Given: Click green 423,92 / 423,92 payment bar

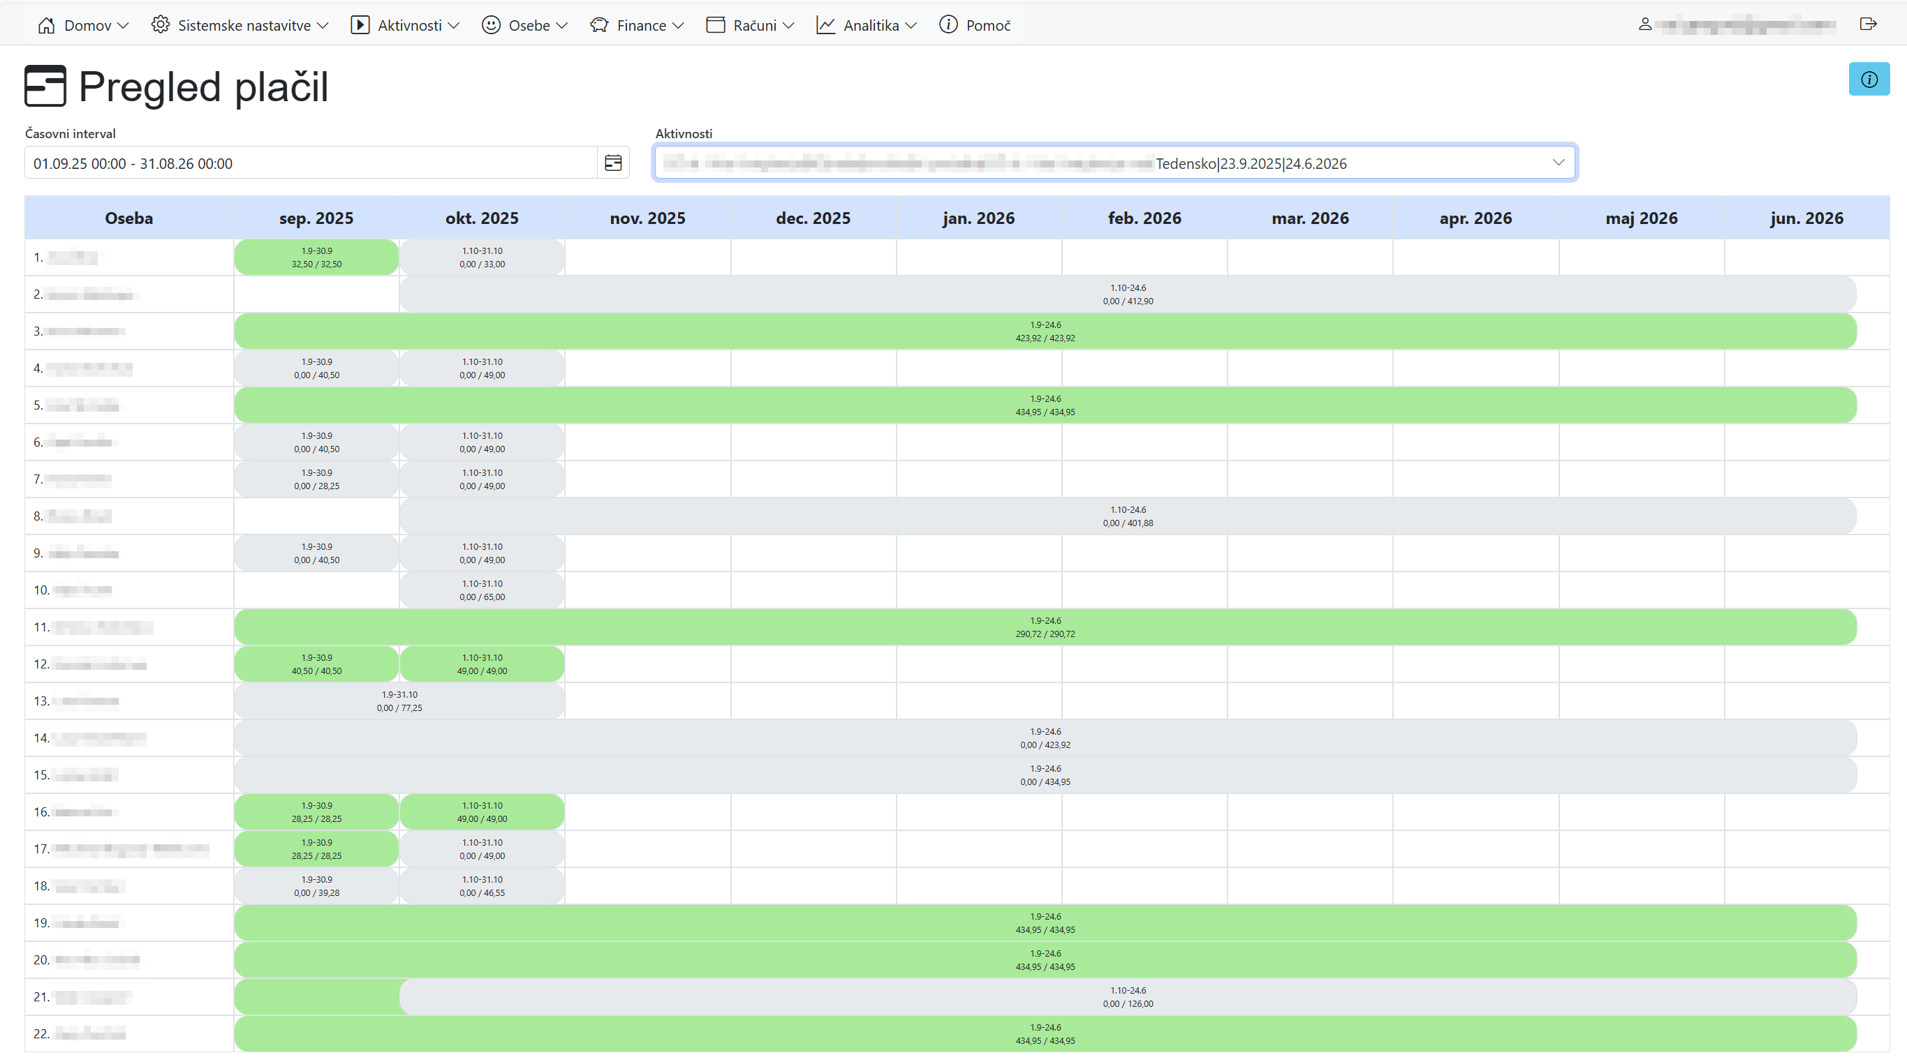Looking at the screenshot, I should [1045, 331].
